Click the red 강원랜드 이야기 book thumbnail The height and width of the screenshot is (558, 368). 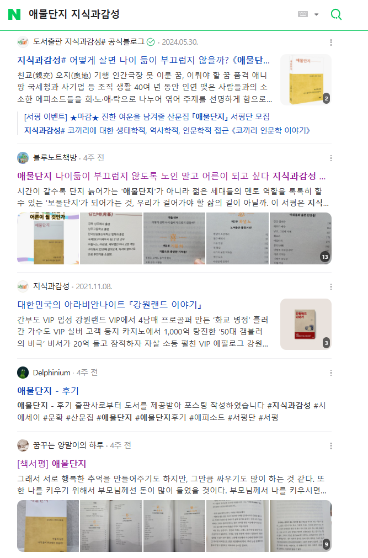(306, 324)
